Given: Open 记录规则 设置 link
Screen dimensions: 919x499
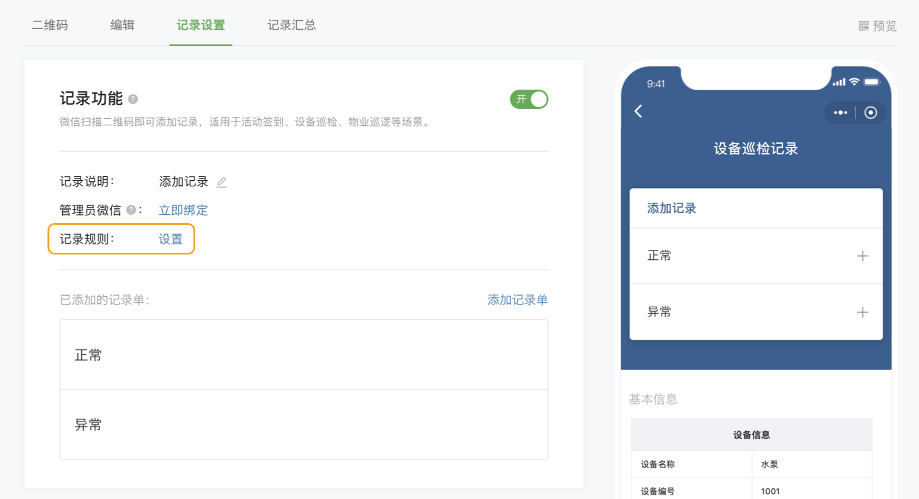Looking at the screenshot, I should [x=171, y=239].
